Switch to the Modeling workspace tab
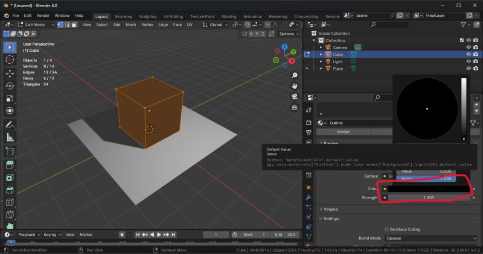The height and width of the screenshot is (254, 483). point(123,17)
